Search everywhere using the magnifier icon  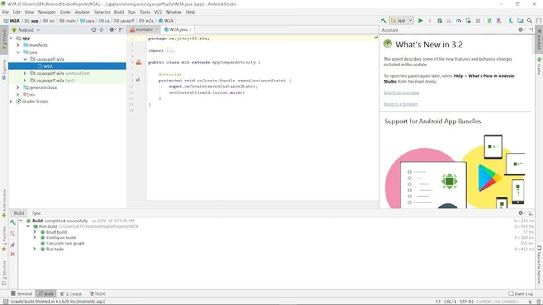529,20
